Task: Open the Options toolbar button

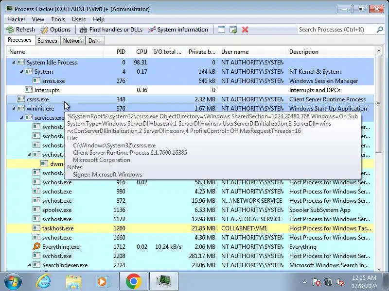Action: (x=56, y=30)
